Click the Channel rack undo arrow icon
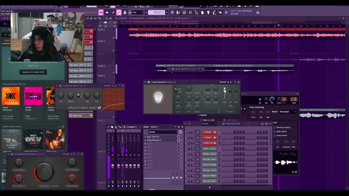 click(x=189, y=124)
